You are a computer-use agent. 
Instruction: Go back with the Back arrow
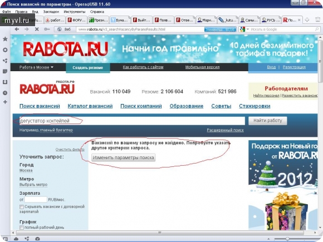click(17, 29)
